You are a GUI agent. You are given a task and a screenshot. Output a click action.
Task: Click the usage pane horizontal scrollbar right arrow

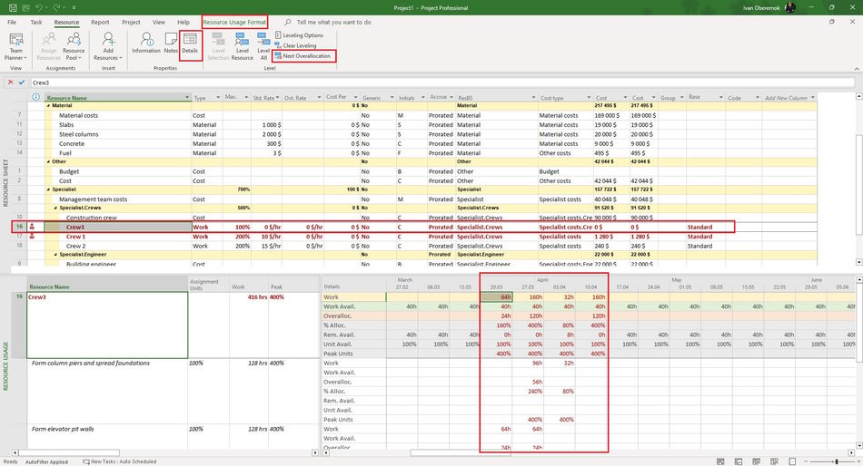coord(851,452)
